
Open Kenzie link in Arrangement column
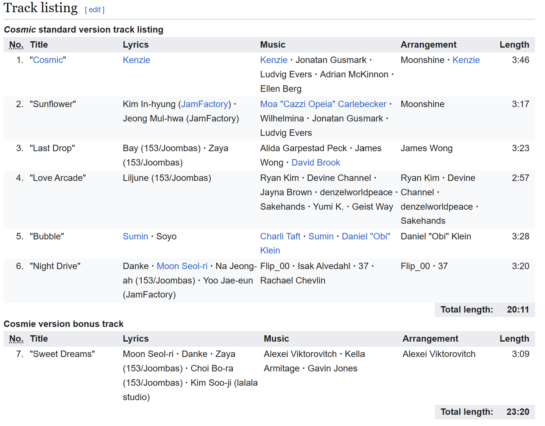pyautogui.click(x=466, y=60)
